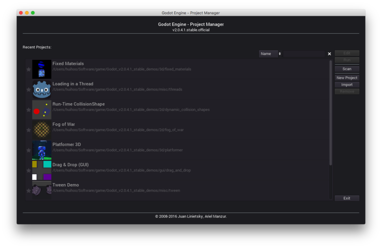
Task: Toggle favorite star for Fog of War
Action: click(x=29, y=130)
